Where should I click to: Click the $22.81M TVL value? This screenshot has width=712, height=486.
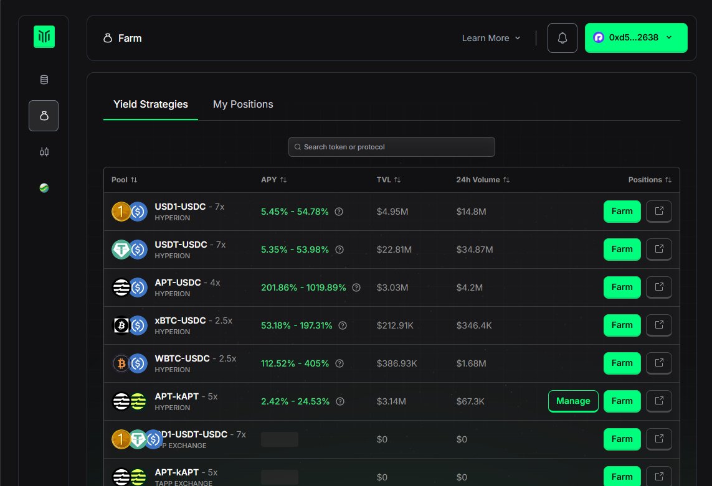394,250
